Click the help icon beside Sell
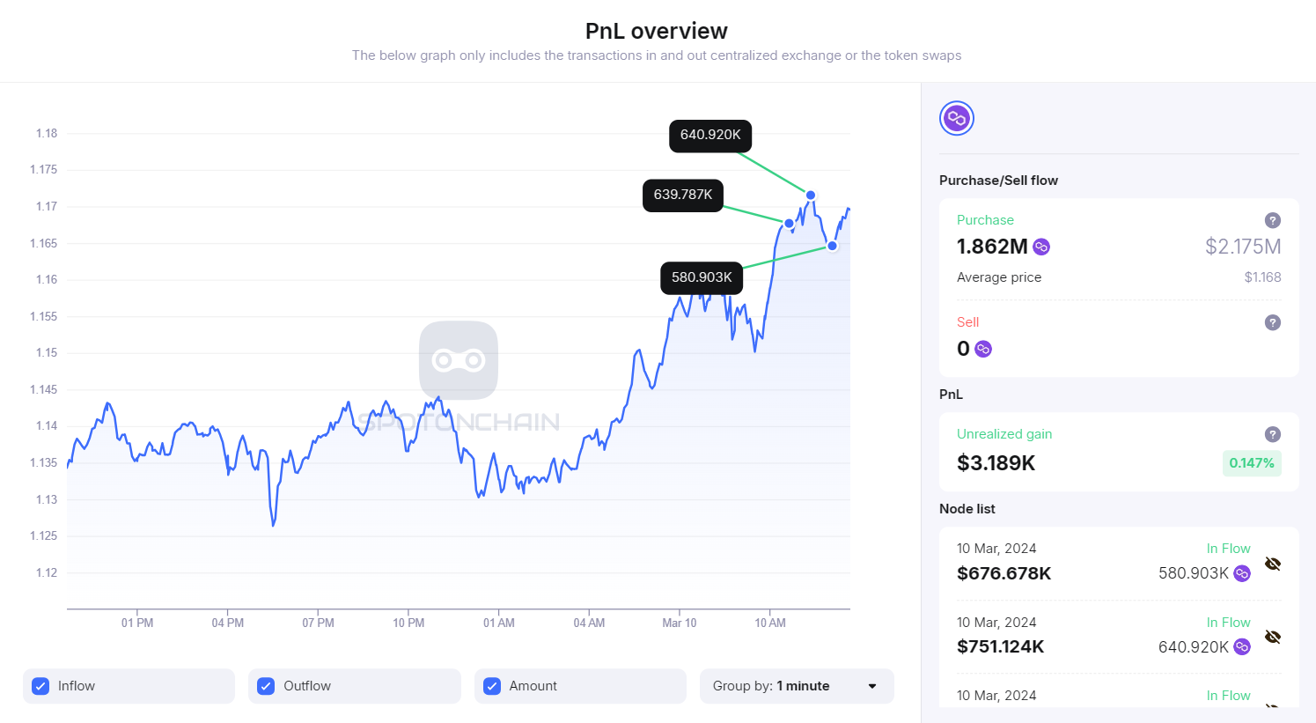 pyautogui.click(x=1272, y=322)
